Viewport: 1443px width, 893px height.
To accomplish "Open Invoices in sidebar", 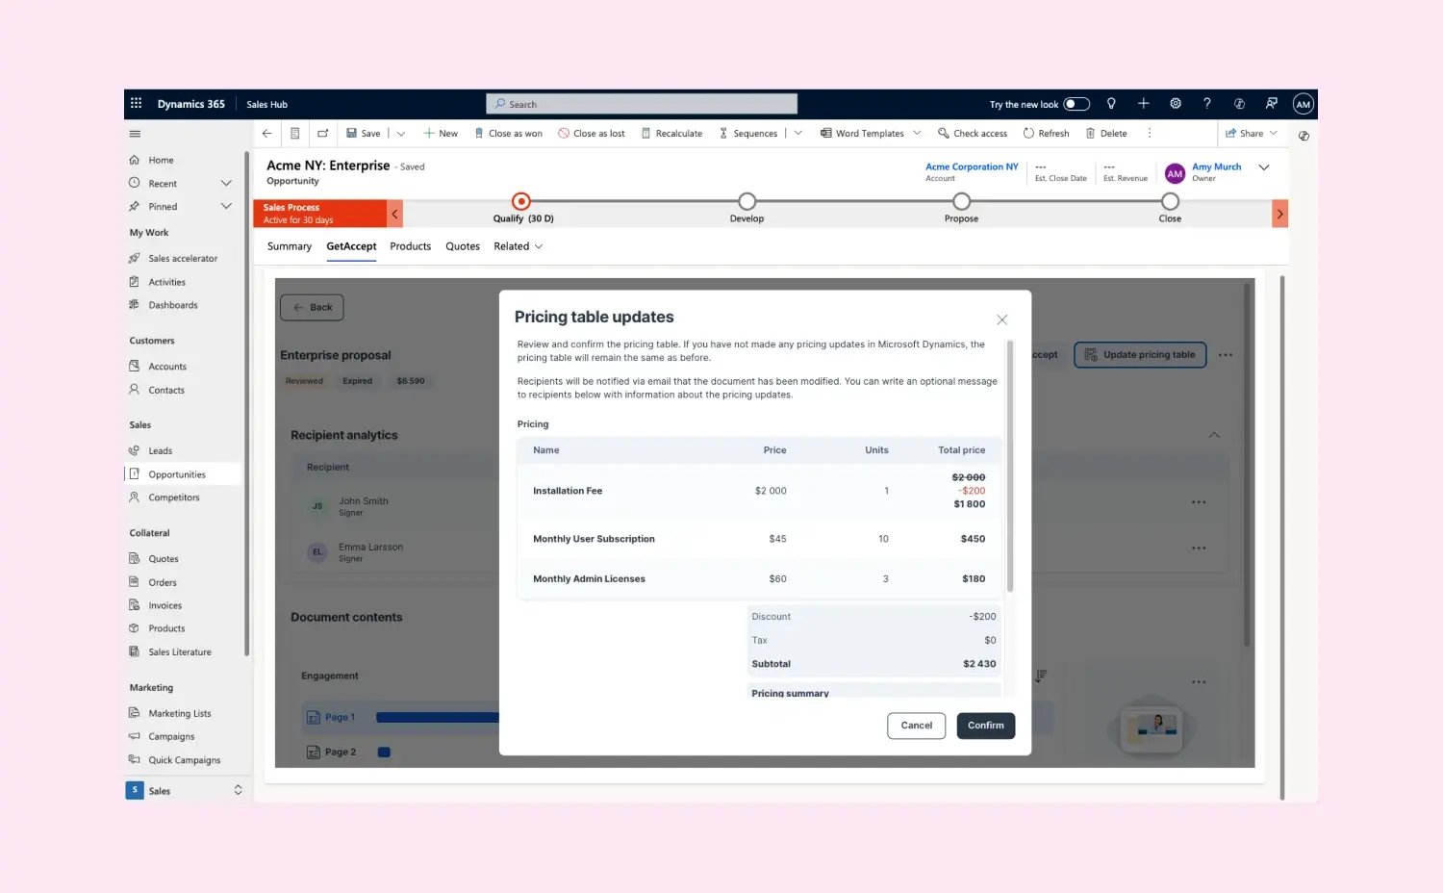I will pos(165,605).
